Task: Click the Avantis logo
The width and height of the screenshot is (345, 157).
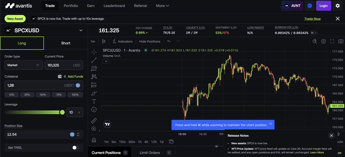Action: coord(19,6)
